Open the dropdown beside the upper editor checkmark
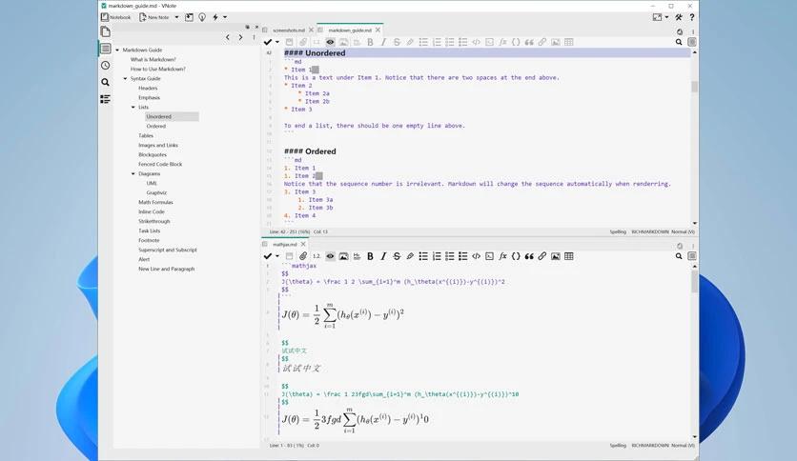 tap(277, 42)
